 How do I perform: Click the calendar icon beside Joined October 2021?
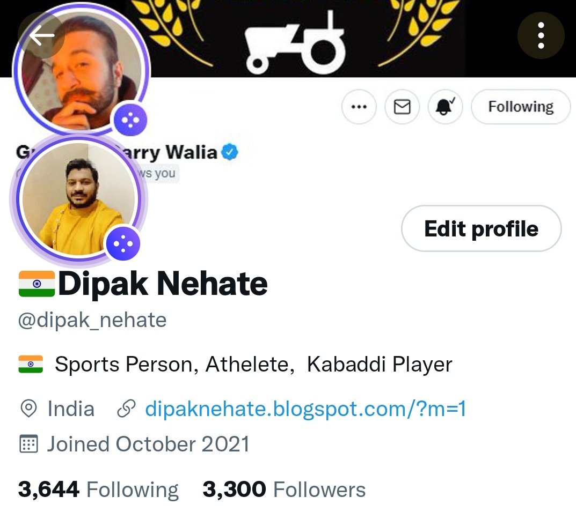tap(28, 444)
